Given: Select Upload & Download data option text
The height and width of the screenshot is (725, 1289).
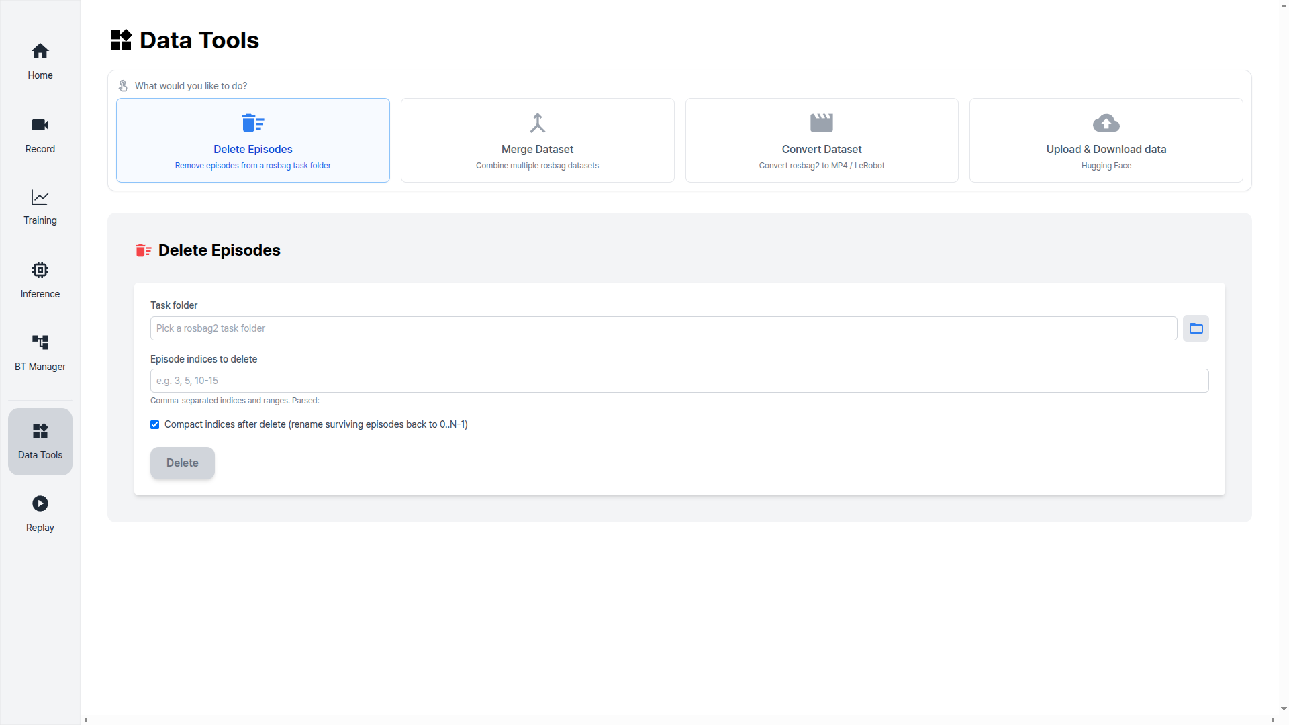Looking at the screenshot, I should (1106, 149).
